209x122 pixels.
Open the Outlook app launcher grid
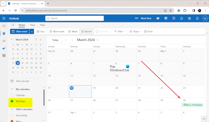point(4,18)
